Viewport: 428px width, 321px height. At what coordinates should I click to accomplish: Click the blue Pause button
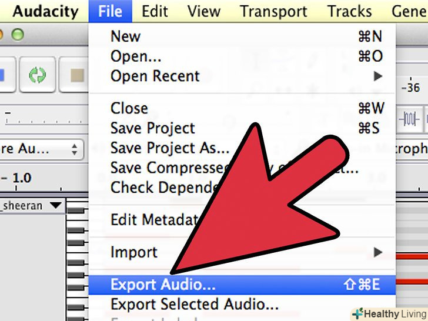[3, 76]
